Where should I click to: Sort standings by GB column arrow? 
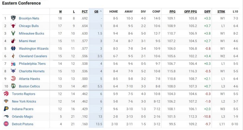101,12
